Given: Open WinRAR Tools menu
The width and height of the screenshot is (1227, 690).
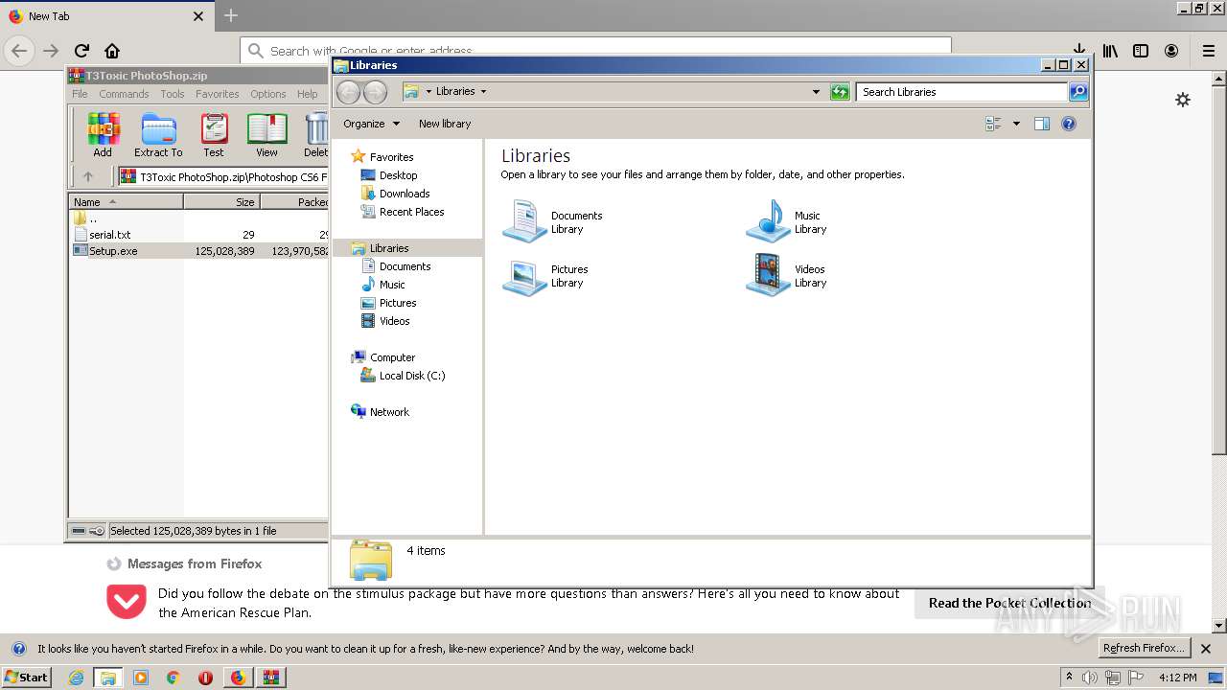Looking at the screenshot, I should pyautogui.click(x=173, y=94).
